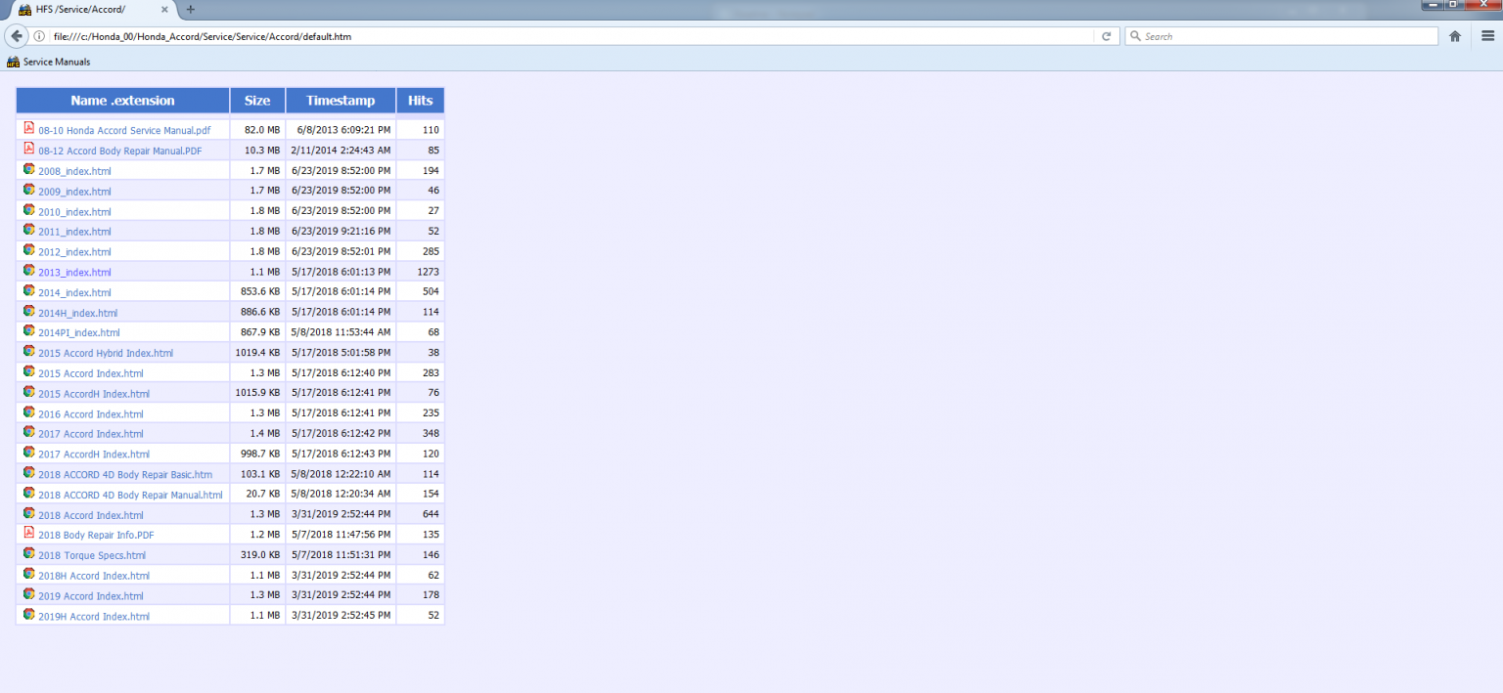This screenshot has height=693, width=1503.
Task: Open the hamburger menu icon
Action: [1487, 36]
